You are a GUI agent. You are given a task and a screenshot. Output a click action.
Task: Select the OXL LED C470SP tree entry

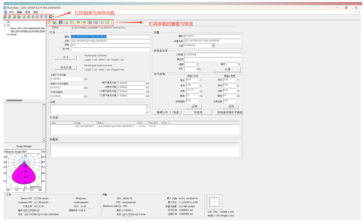coord(28,31)
